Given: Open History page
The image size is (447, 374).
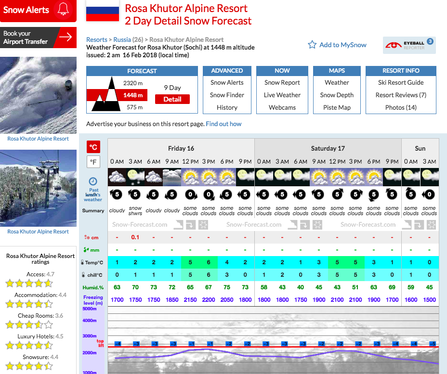Looking at the screenshot, I should [227, 108].
